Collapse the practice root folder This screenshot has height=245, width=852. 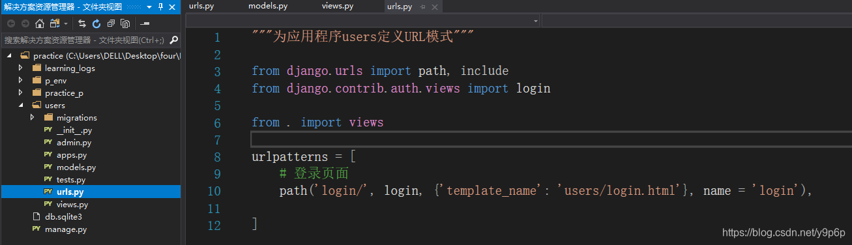coord(9,55)
